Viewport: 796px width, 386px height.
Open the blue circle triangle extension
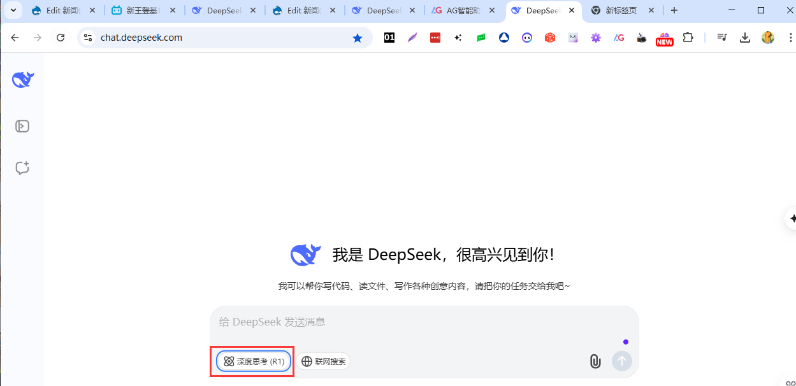tap(504, 38)
